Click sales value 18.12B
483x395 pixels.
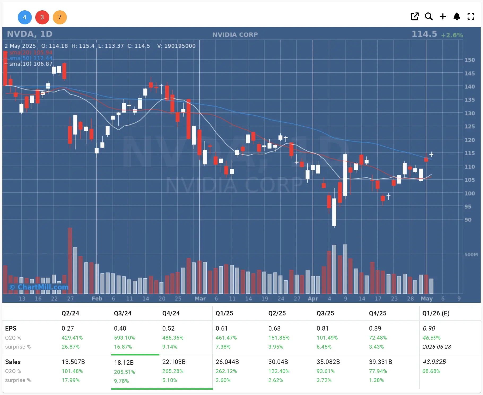[x=124, y=362]
